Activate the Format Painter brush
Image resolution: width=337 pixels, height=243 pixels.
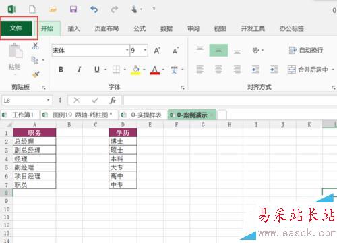point(36,74)
